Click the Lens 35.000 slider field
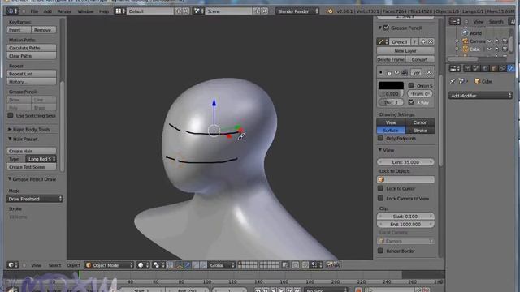 [405, 162]
